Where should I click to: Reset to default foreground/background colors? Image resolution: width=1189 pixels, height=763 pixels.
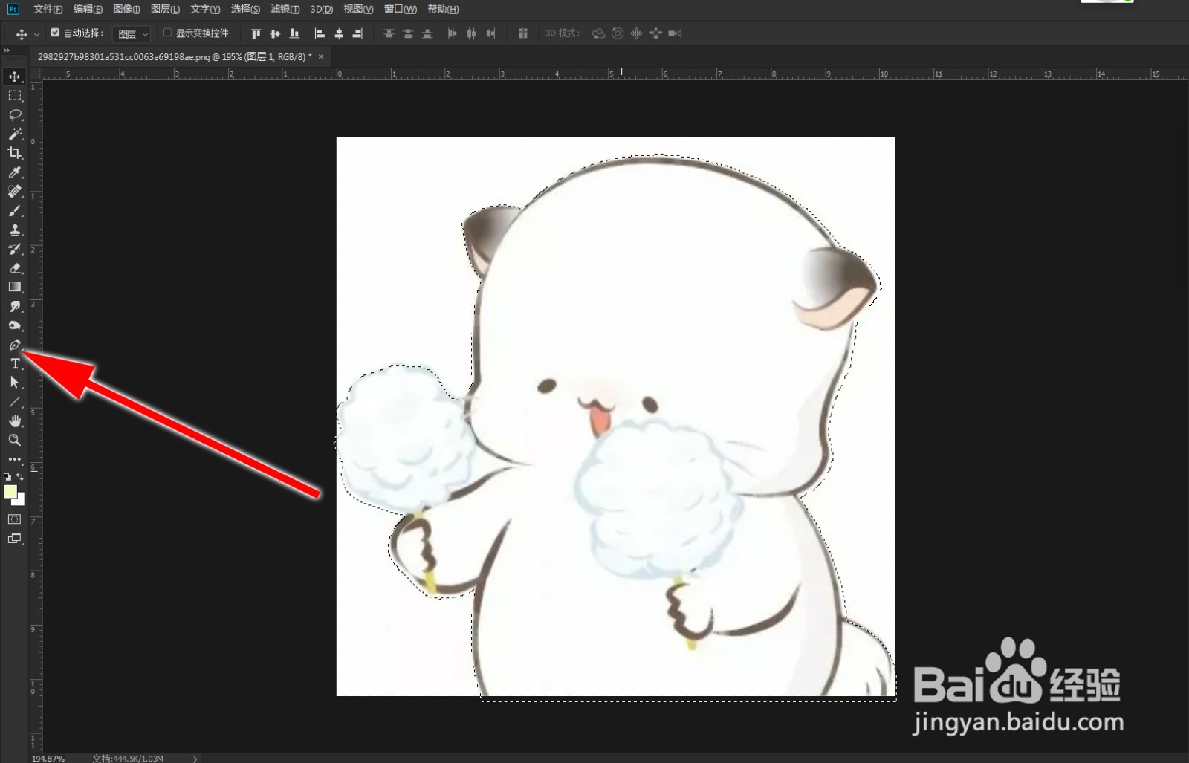coord(7,477)
